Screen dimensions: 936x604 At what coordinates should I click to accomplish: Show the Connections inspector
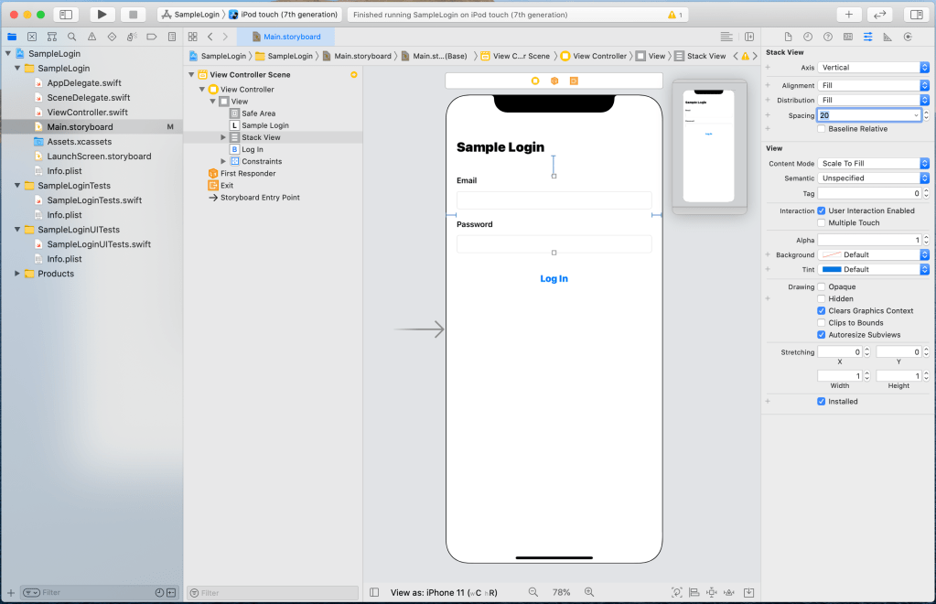[x=908, y=37]
